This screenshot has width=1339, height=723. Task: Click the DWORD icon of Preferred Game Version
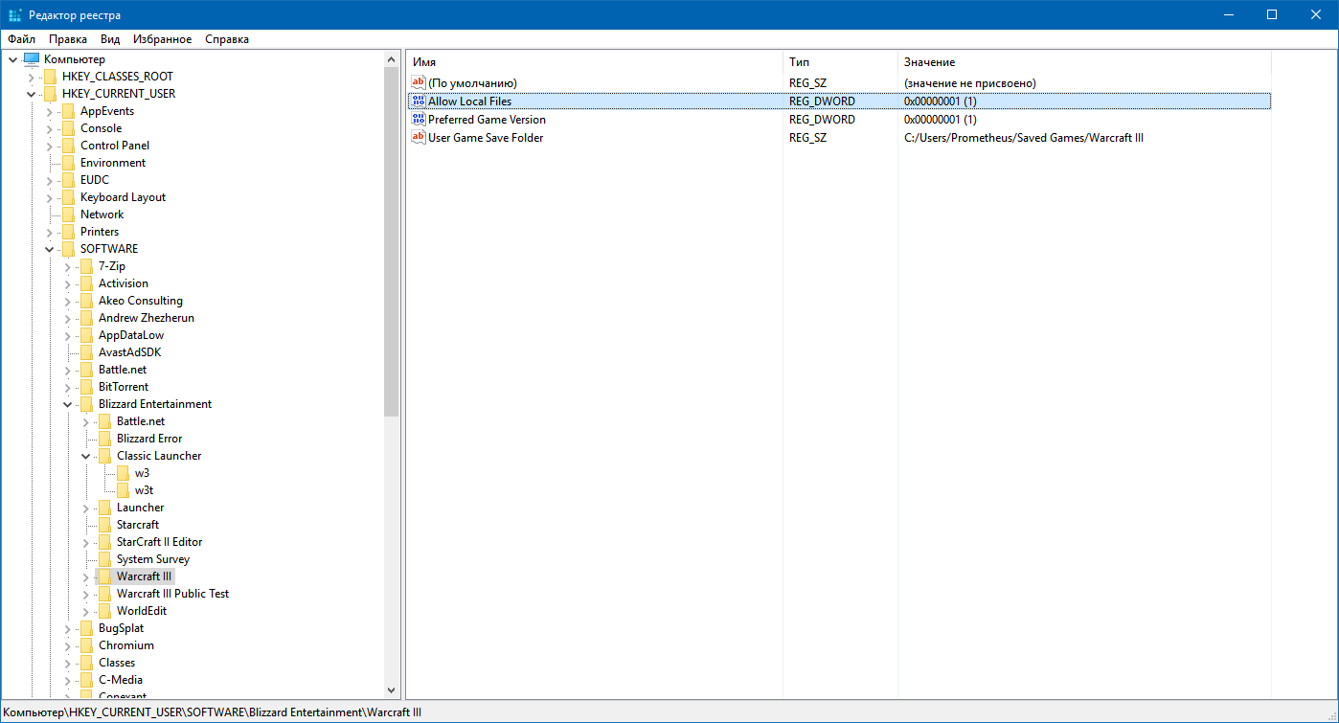coord(418,120)
